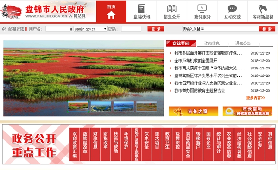Open news 我市举办国防教育主题报告会
This screenshot has width=278, height=170.
pos(200,91)
